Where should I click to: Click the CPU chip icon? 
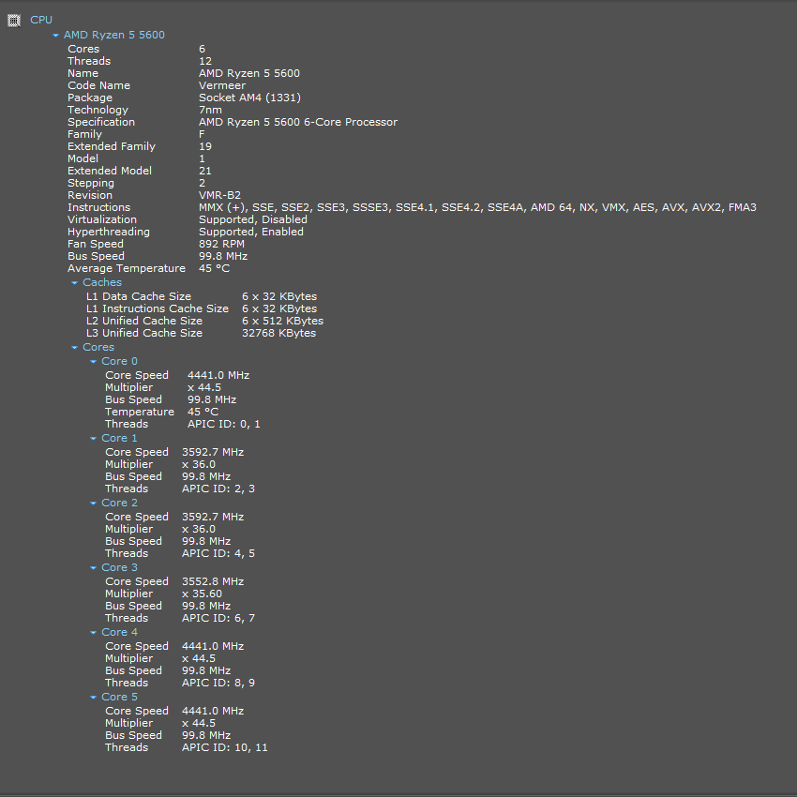[14, 21]
